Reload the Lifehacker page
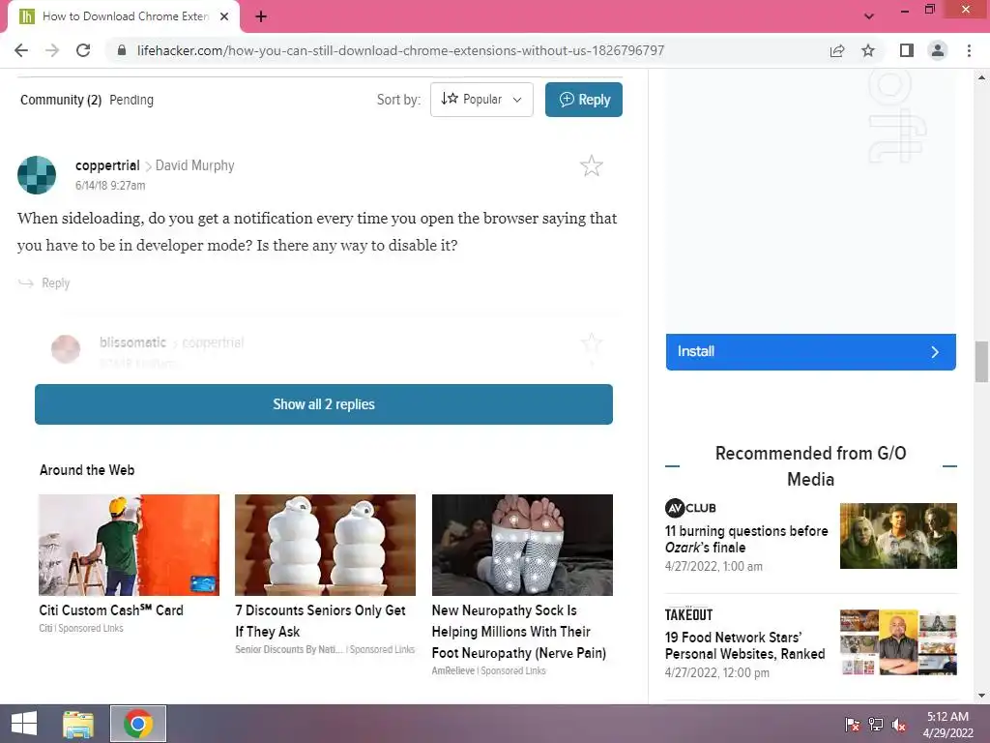This screenshot has height=743, width=990. [83, 50]
